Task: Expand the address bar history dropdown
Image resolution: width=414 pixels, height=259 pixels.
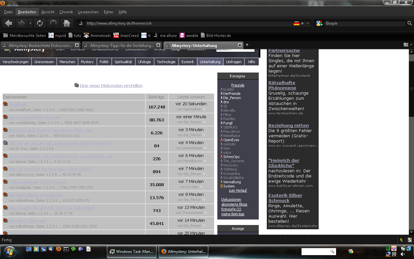Action: point(308,23)
